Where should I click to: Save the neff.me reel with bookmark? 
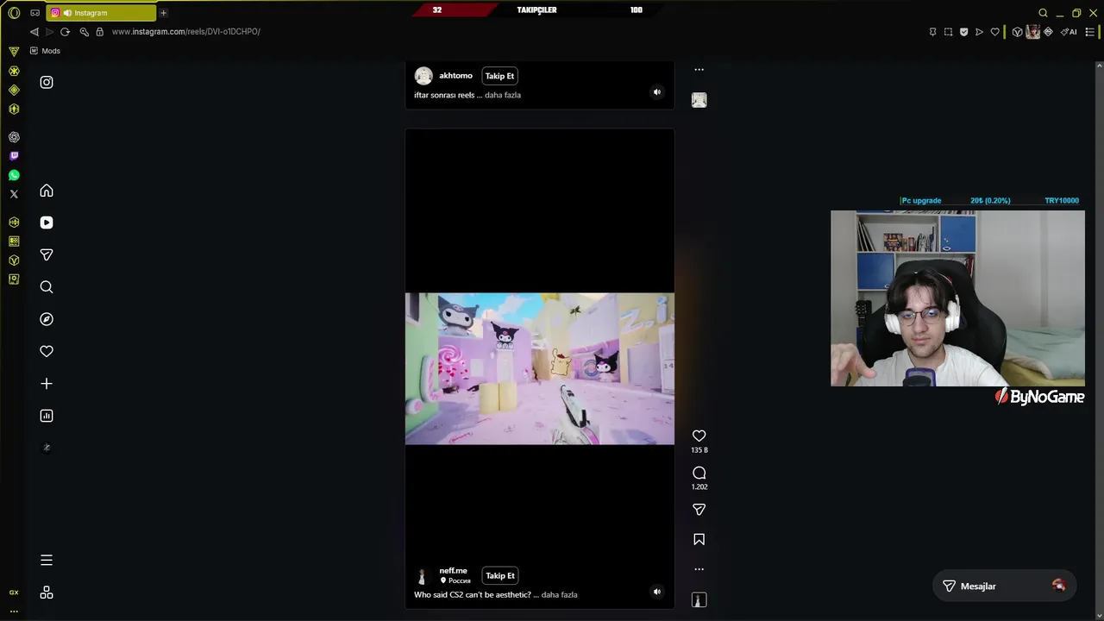pos(699,540)
